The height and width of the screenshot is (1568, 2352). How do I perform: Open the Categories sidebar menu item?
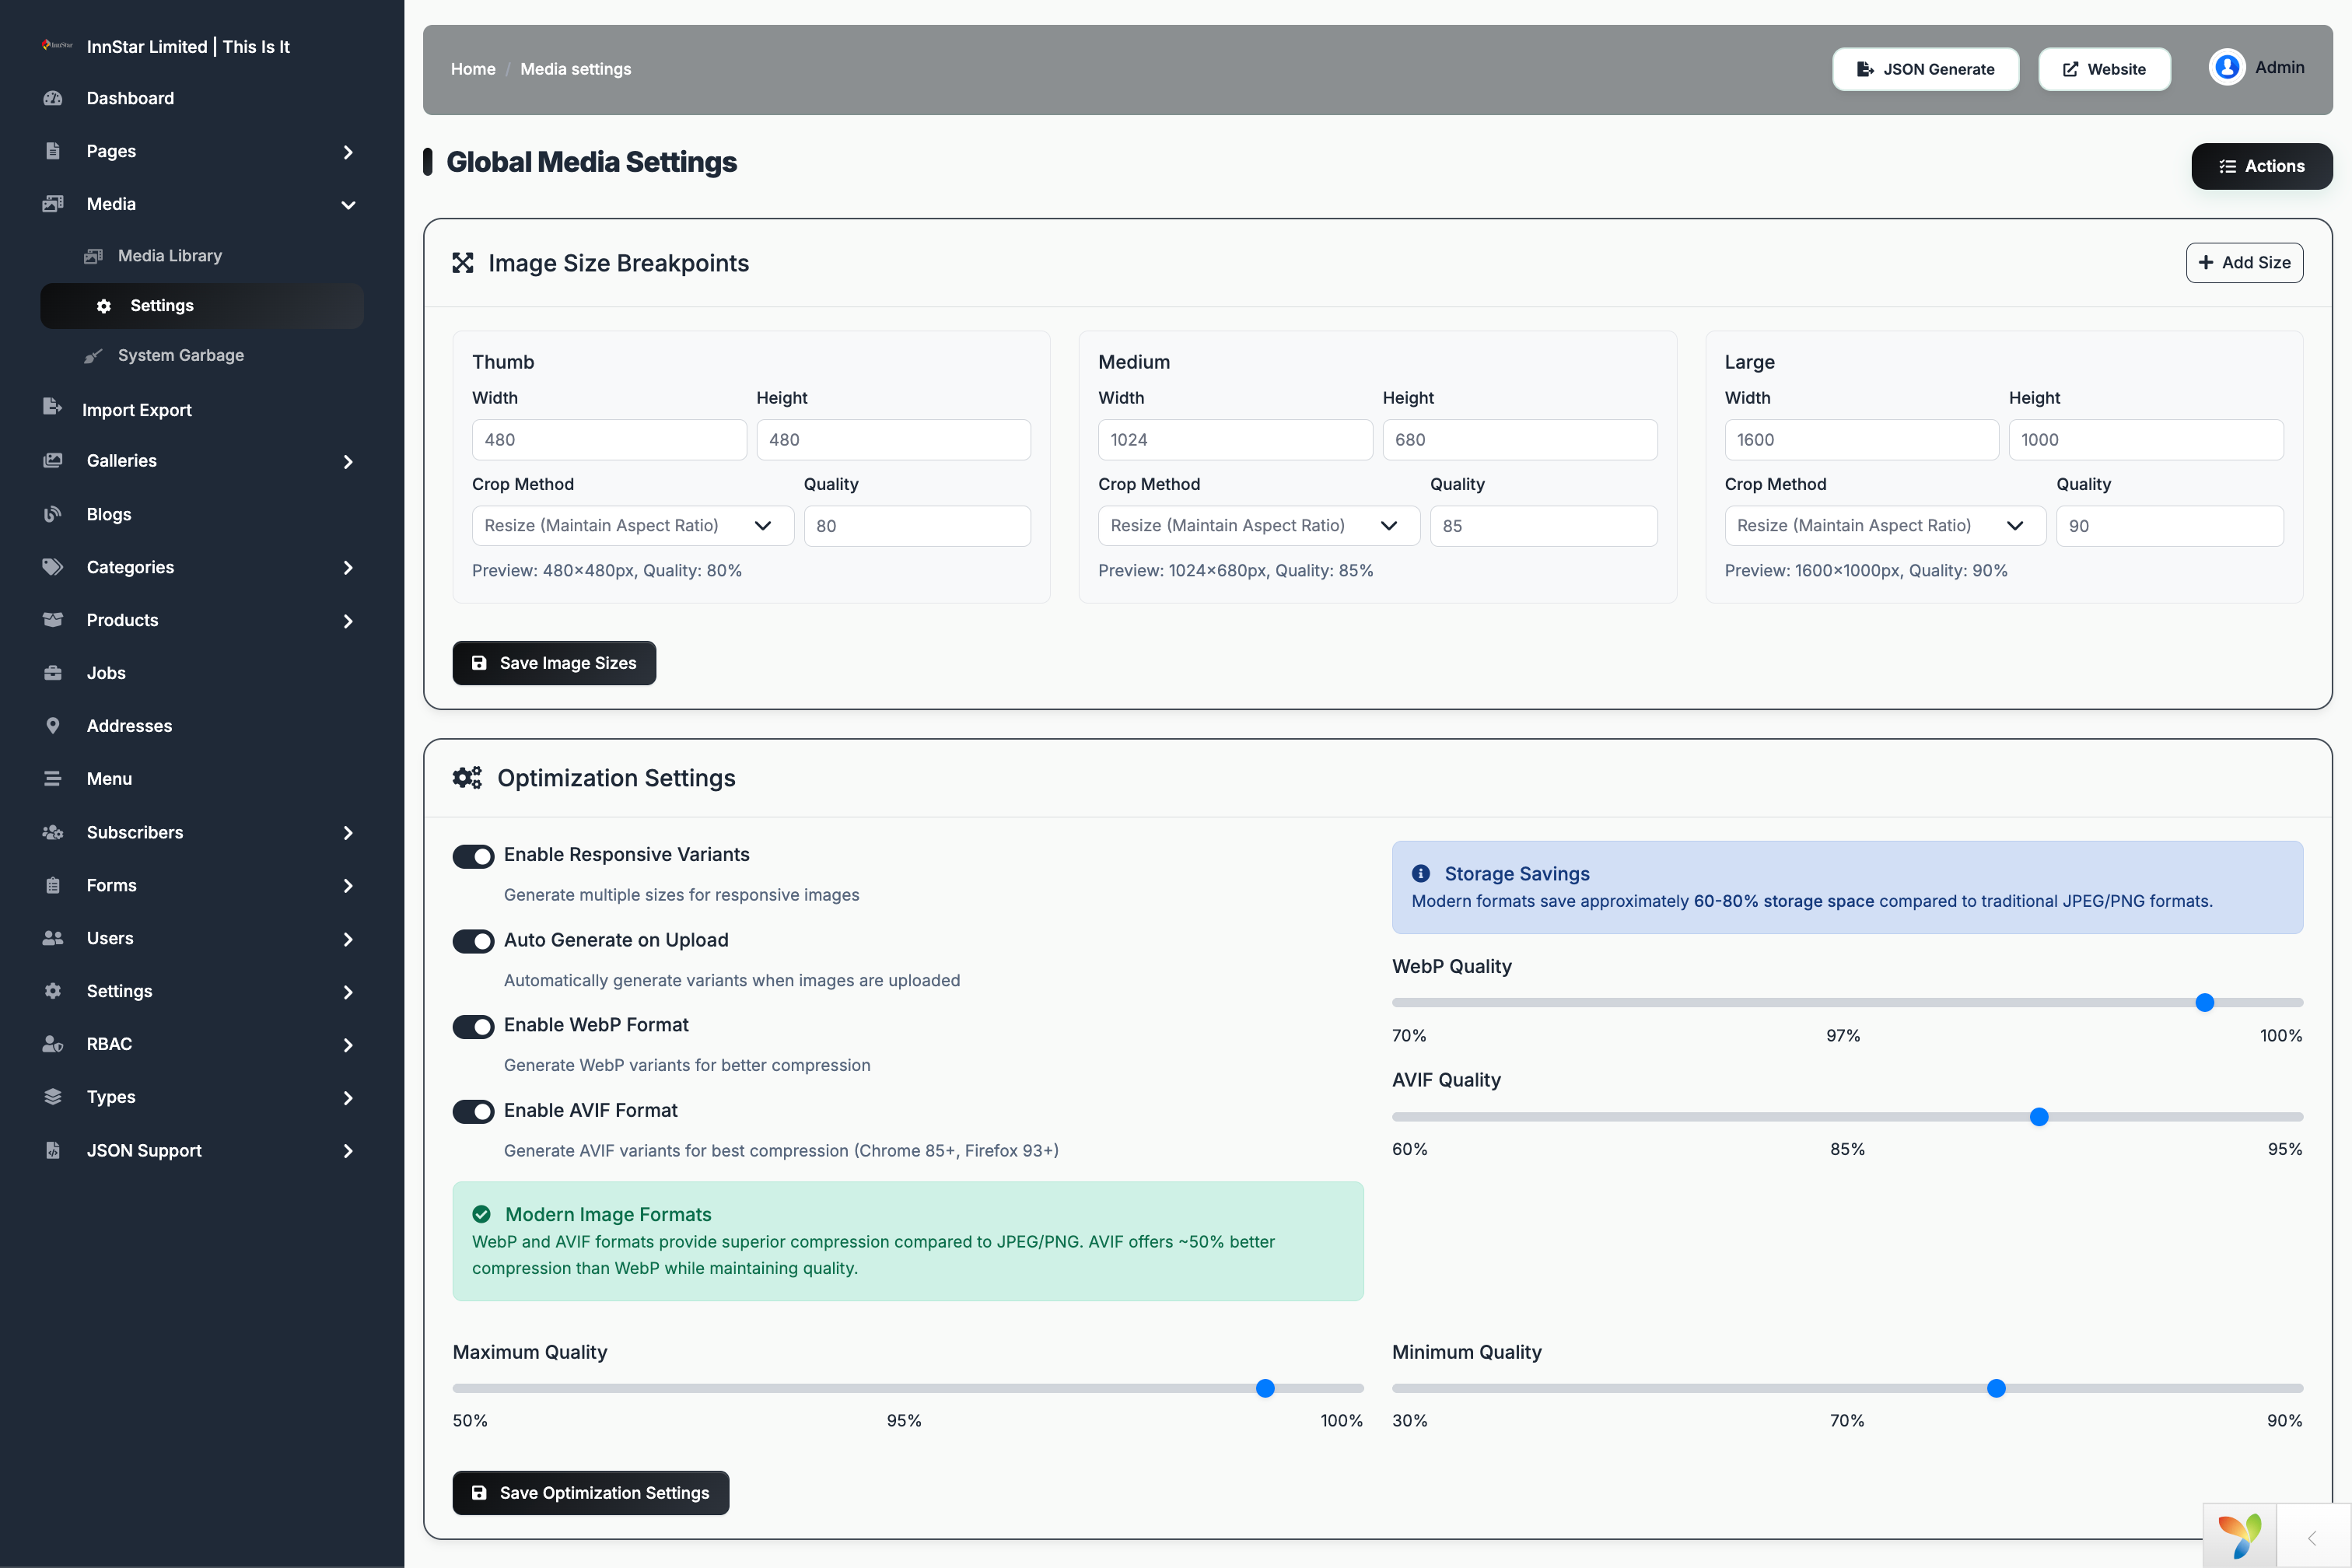(201, 567)
